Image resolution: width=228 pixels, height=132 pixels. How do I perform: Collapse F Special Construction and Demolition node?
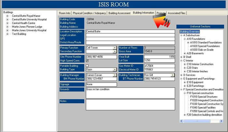tap(181, 90)
